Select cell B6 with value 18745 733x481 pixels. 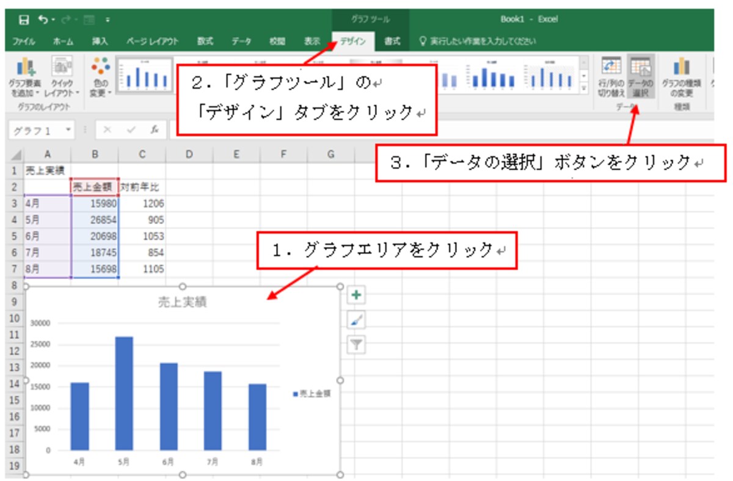95,253
